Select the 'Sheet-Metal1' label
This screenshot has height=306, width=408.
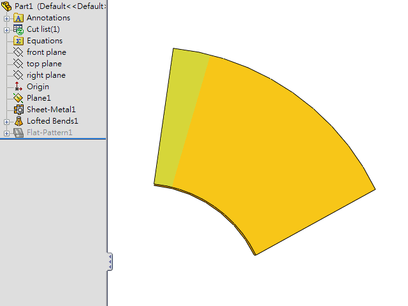pyautogui.click(x=51, y=110)
